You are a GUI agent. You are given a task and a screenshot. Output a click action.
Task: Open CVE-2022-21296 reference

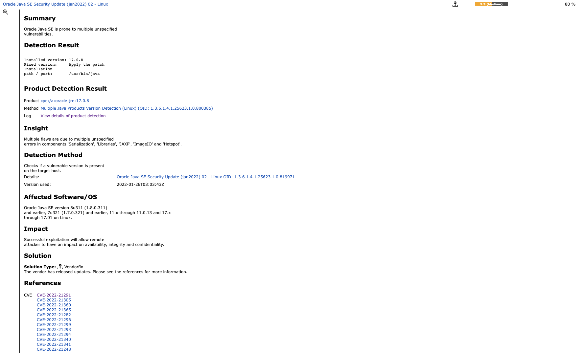click(x=54, y=320)
